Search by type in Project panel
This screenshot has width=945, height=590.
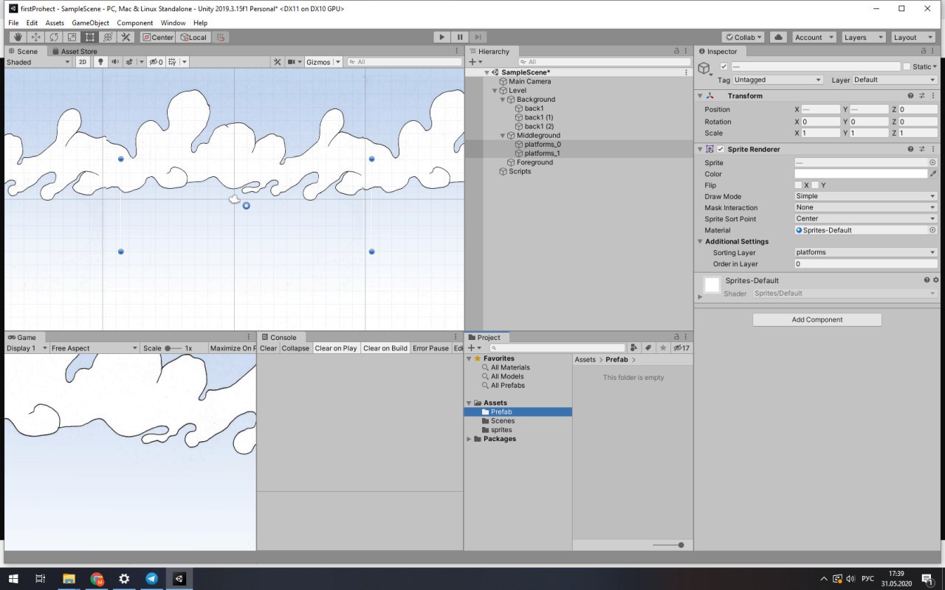click(x=633, y=348)
